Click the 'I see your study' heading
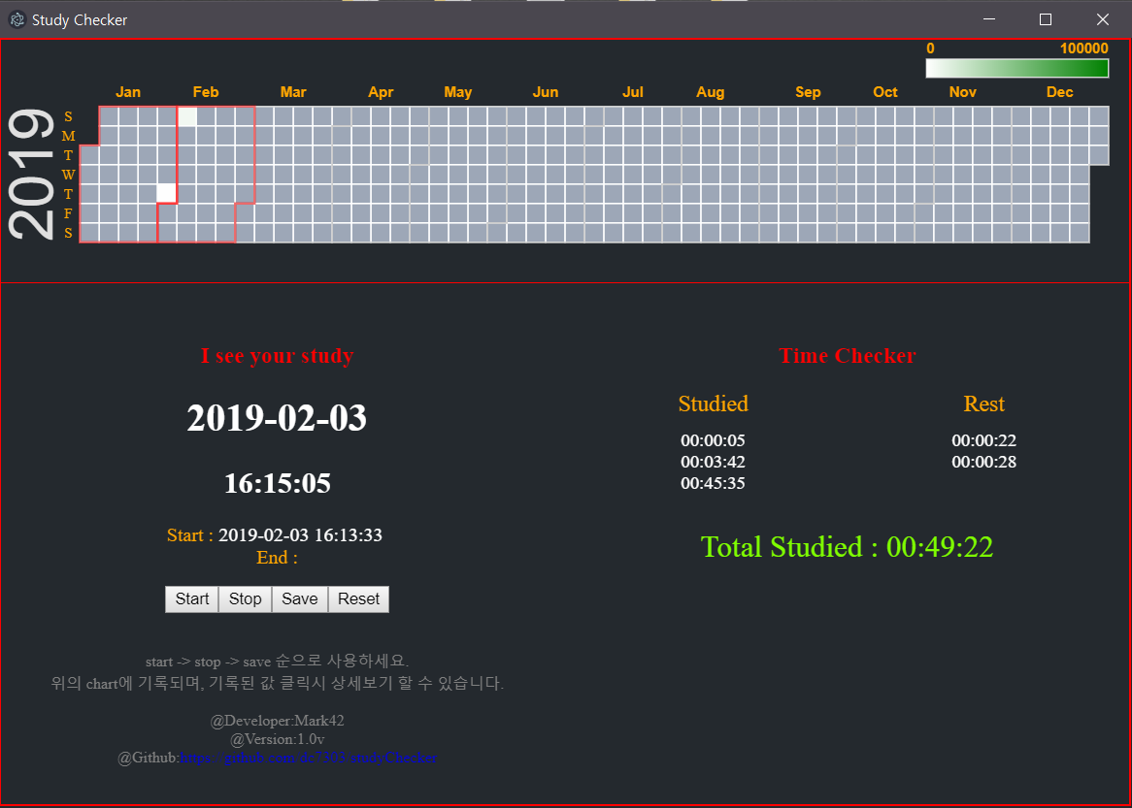1132x808 pixels. click(x=278, y=356)
